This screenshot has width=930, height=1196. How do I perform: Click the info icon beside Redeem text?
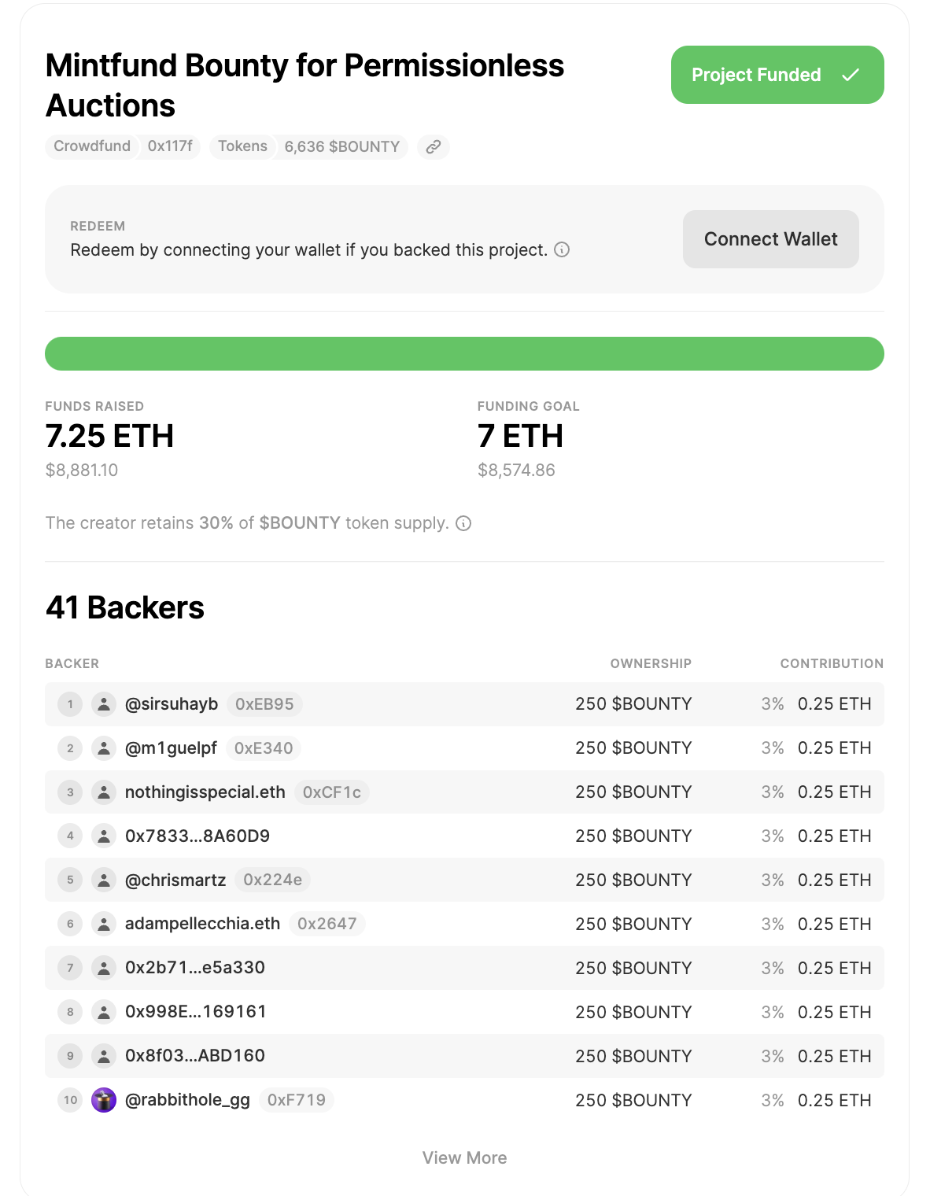pos(562,250)
